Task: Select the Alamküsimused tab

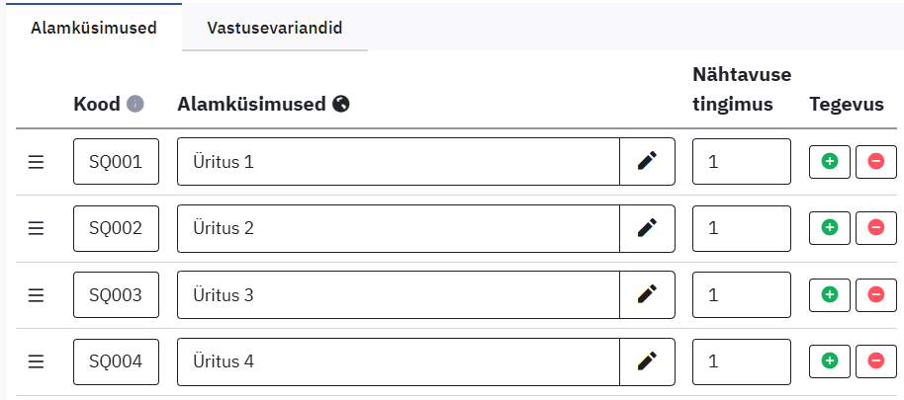Action: [94, 28]
